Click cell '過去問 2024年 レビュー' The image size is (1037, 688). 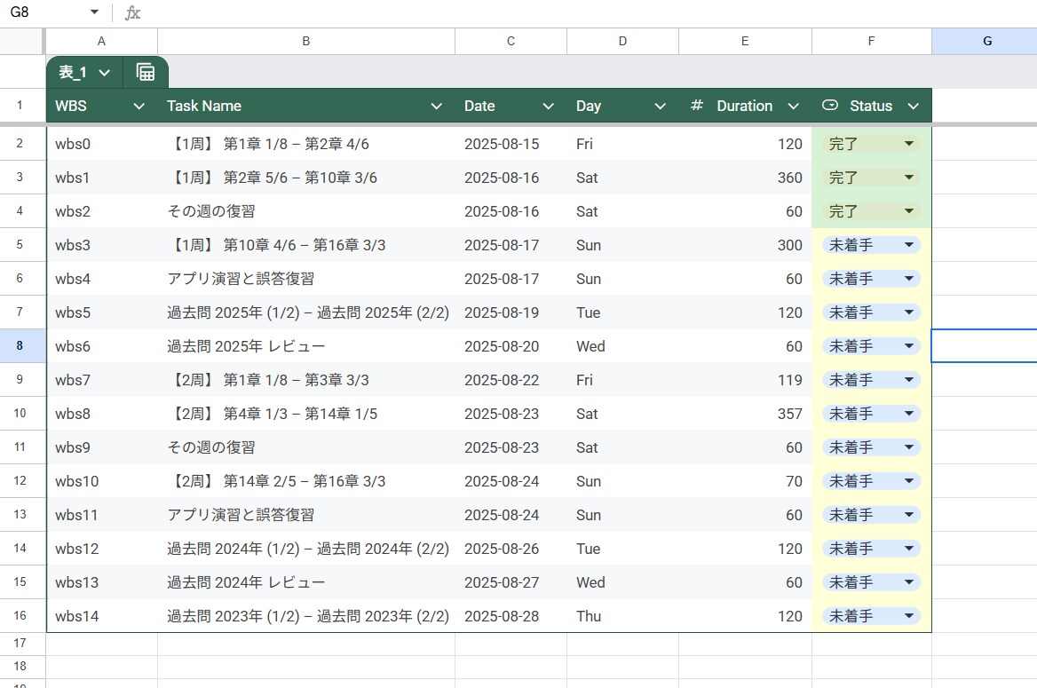point(306,582)
